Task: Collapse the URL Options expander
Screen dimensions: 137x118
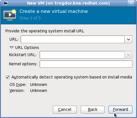Action: pyautogui.click(x=11, y=48)
